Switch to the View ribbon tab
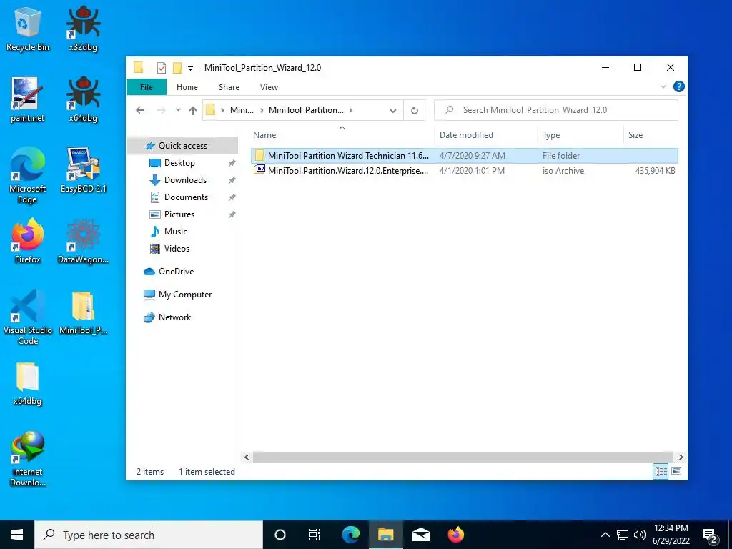Image resolution: width=732 pixels, height=549 pixels. (269, 87)
